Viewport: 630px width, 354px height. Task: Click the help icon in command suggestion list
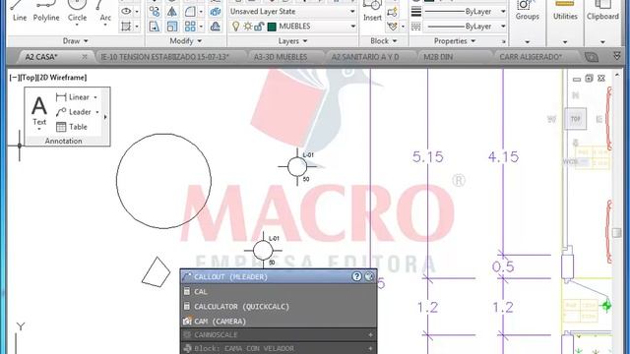tap(356, 276)
